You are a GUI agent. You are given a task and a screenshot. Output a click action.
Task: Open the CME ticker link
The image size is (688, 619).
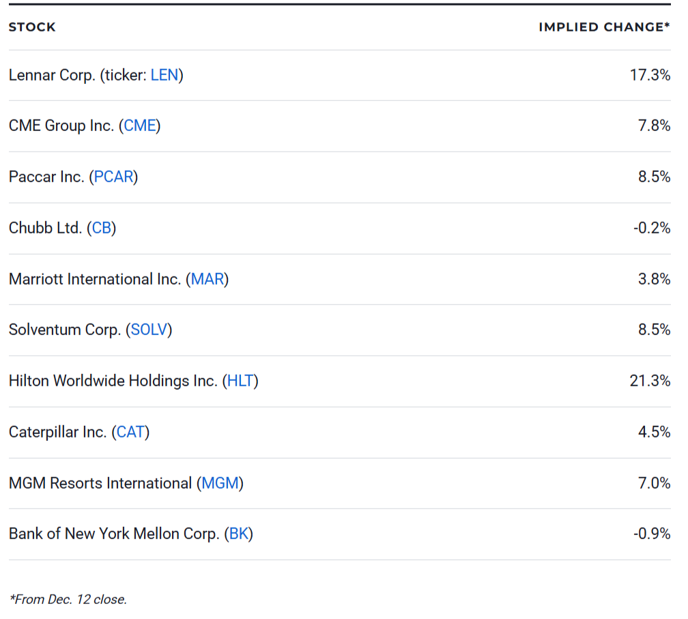(140, 126)
